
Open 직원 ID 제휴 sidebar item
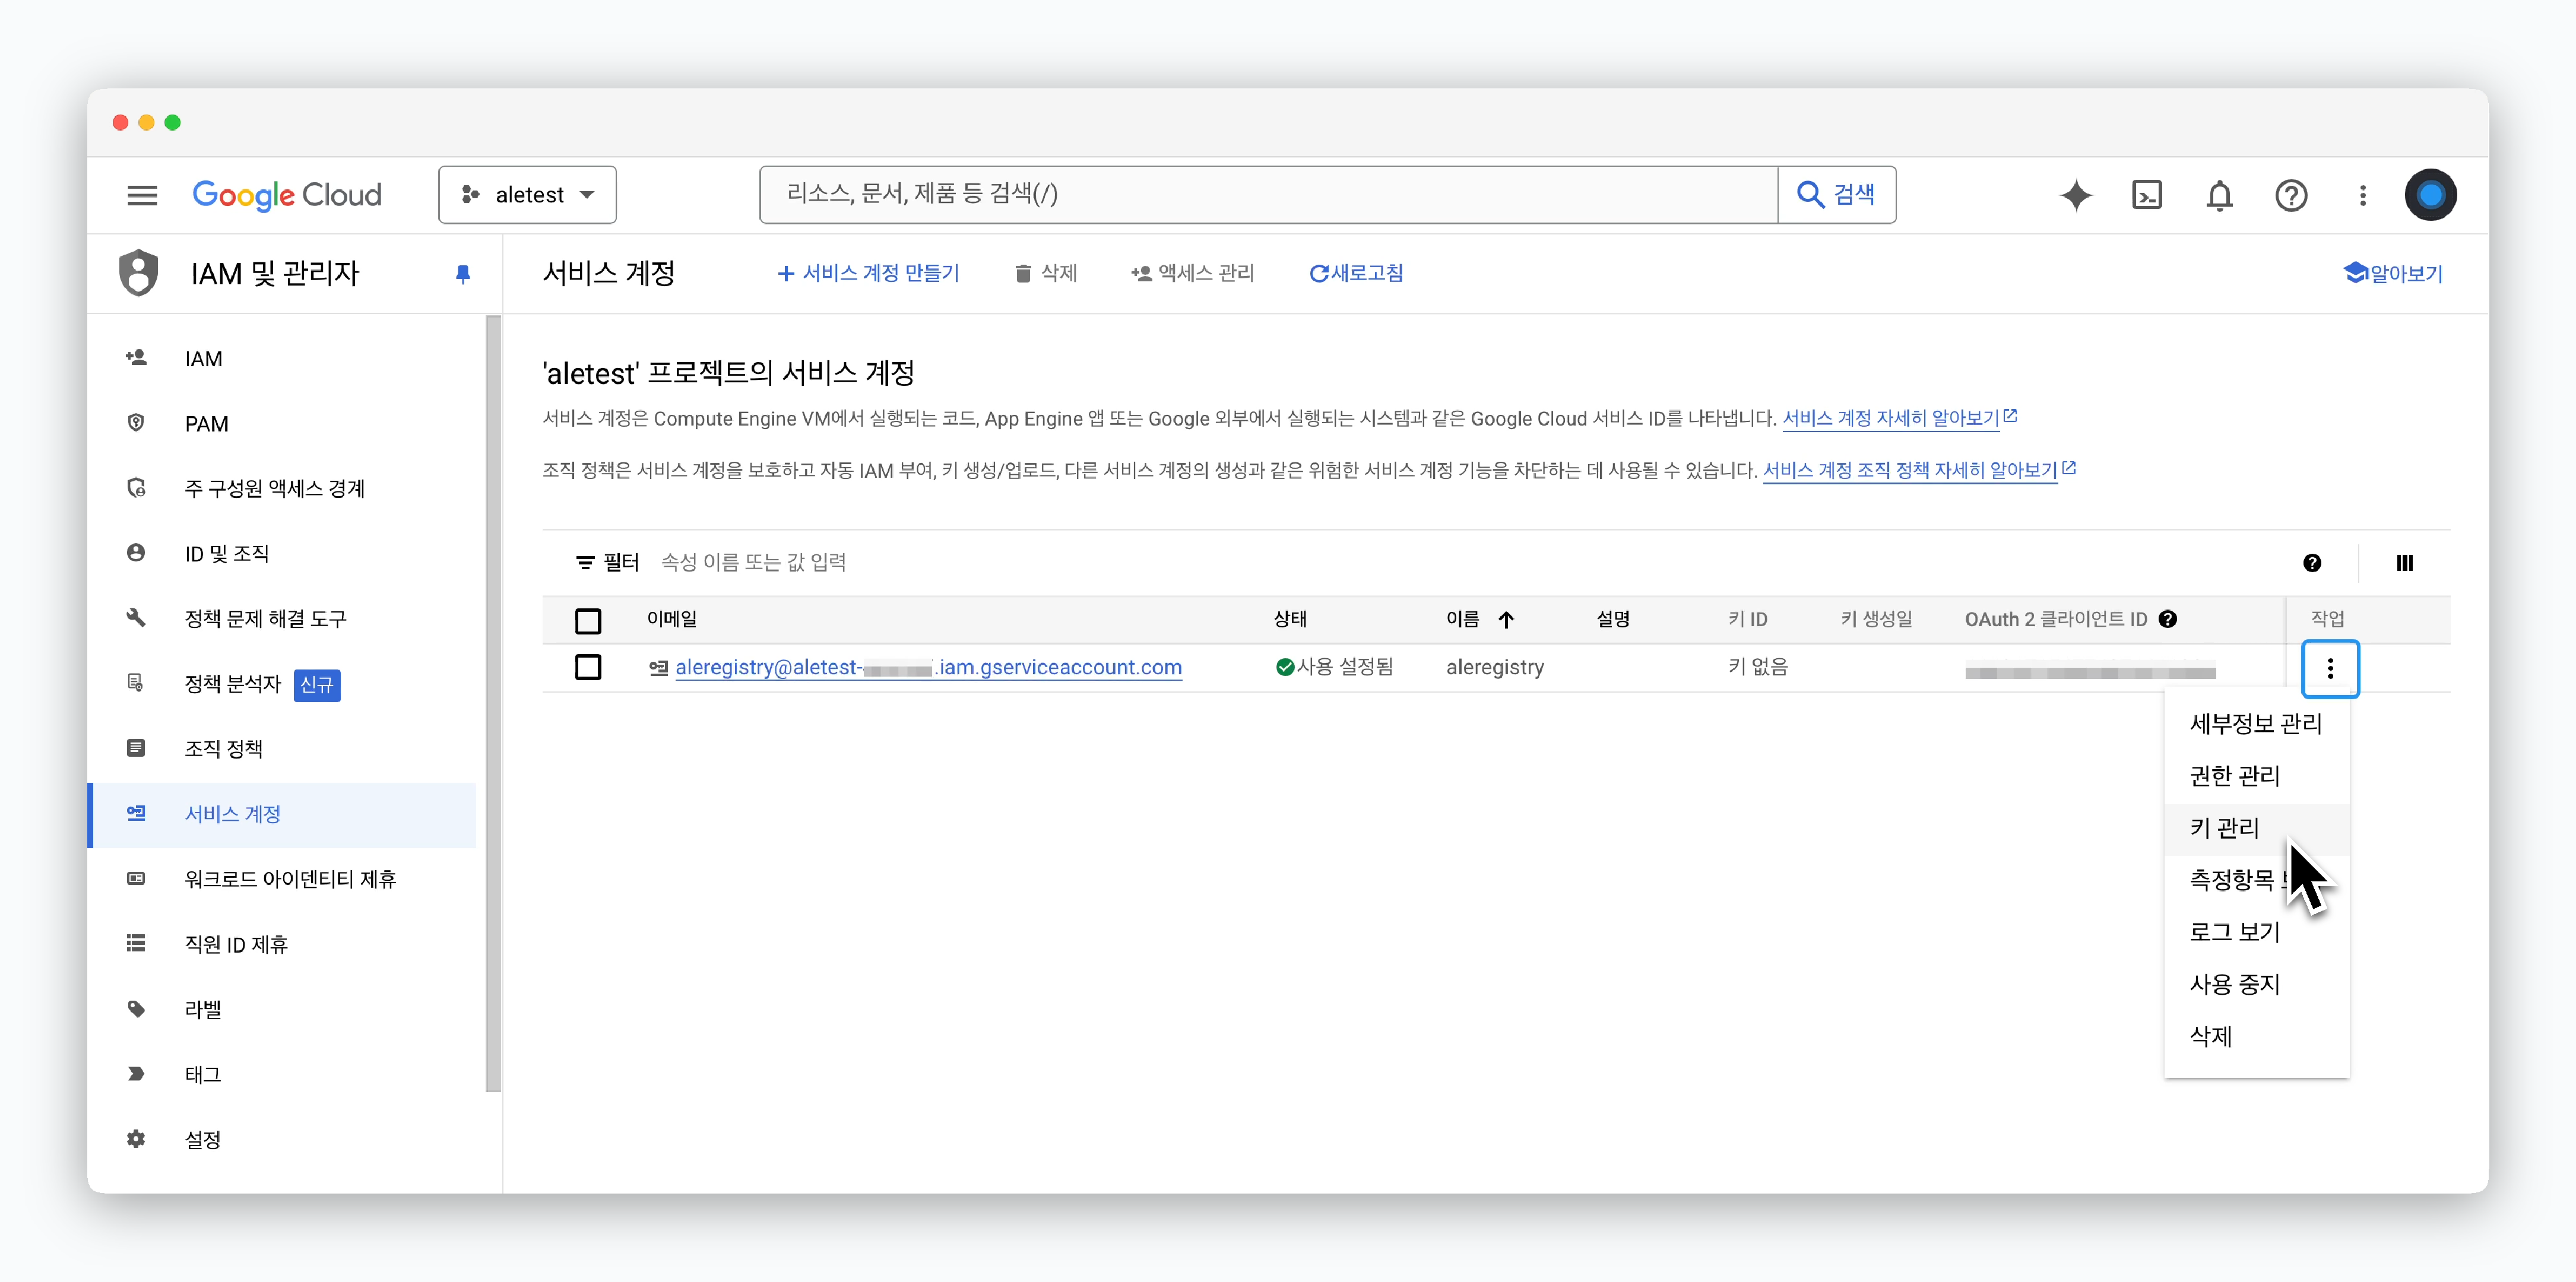tap(282, 944)
